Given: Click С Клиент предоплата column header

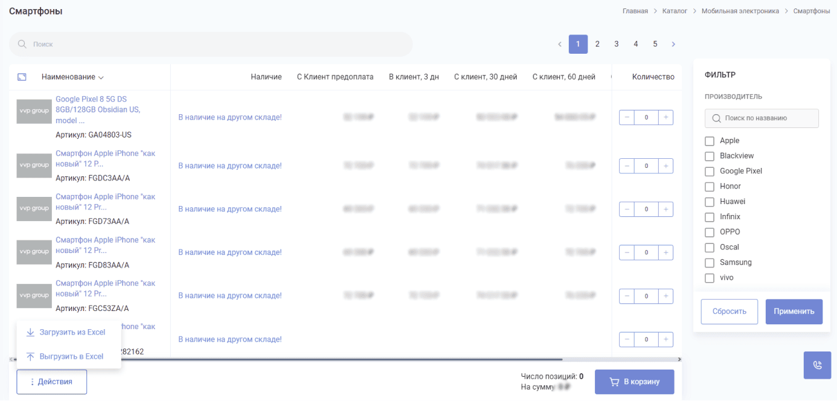Looking at the screenshot, I should pyautogui.click(x=335, y=77).
